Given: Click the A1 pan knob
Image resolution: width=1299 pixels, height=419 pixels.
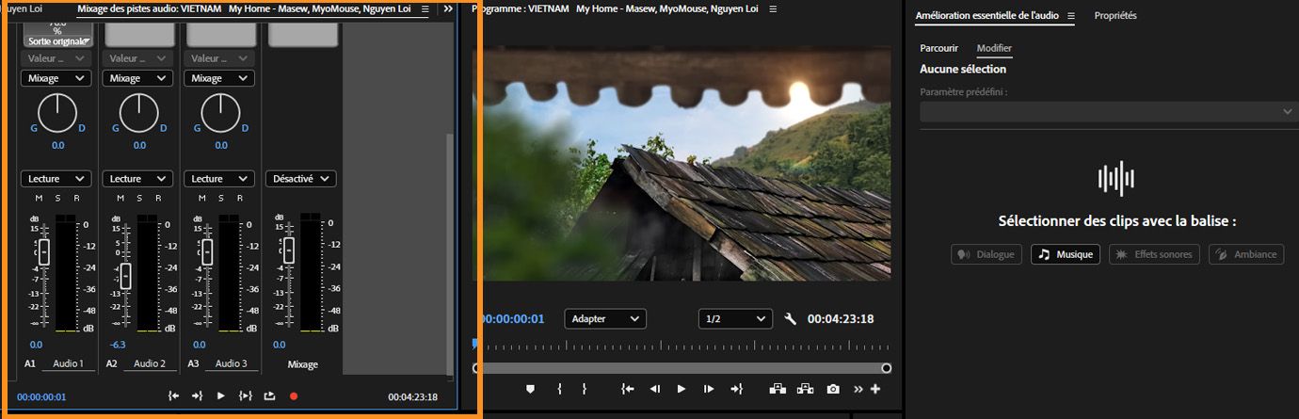Looking at the screenshot, I should (x=57, y=113).
